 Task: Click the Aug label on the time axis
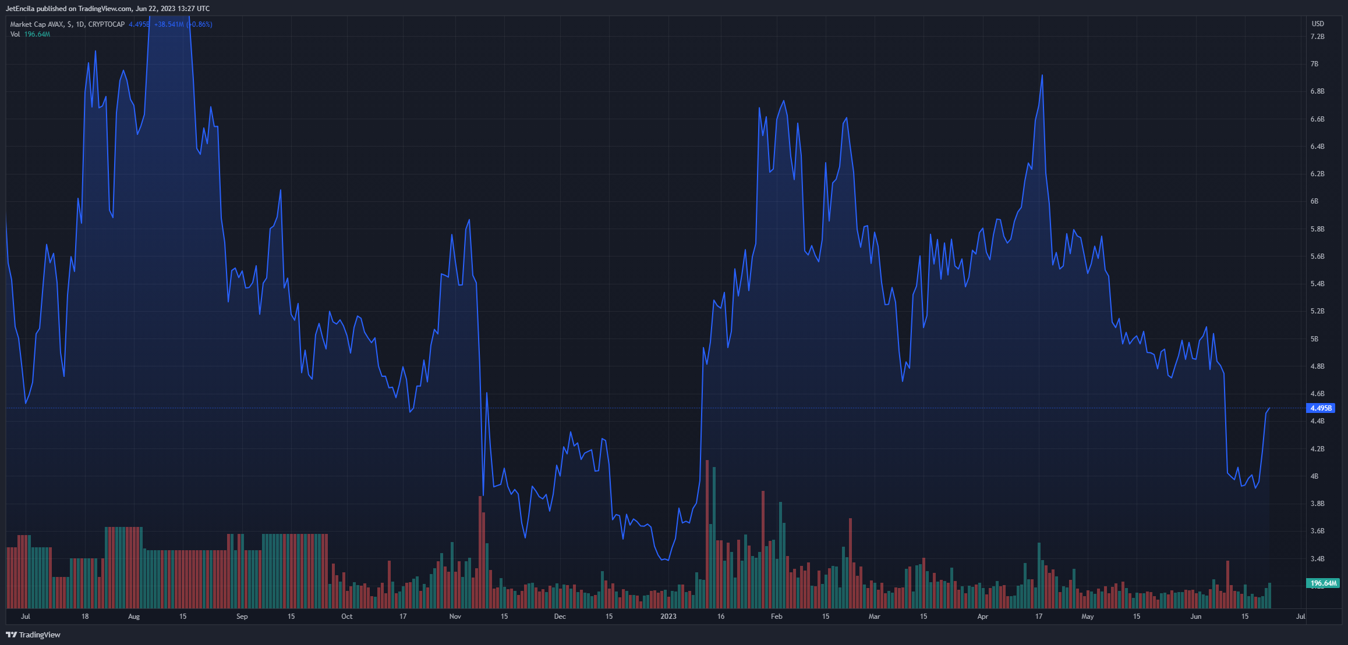134,617
